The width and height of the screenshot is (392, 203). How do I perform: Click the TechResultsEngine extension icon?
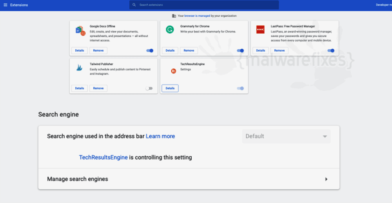pos(174,71)
